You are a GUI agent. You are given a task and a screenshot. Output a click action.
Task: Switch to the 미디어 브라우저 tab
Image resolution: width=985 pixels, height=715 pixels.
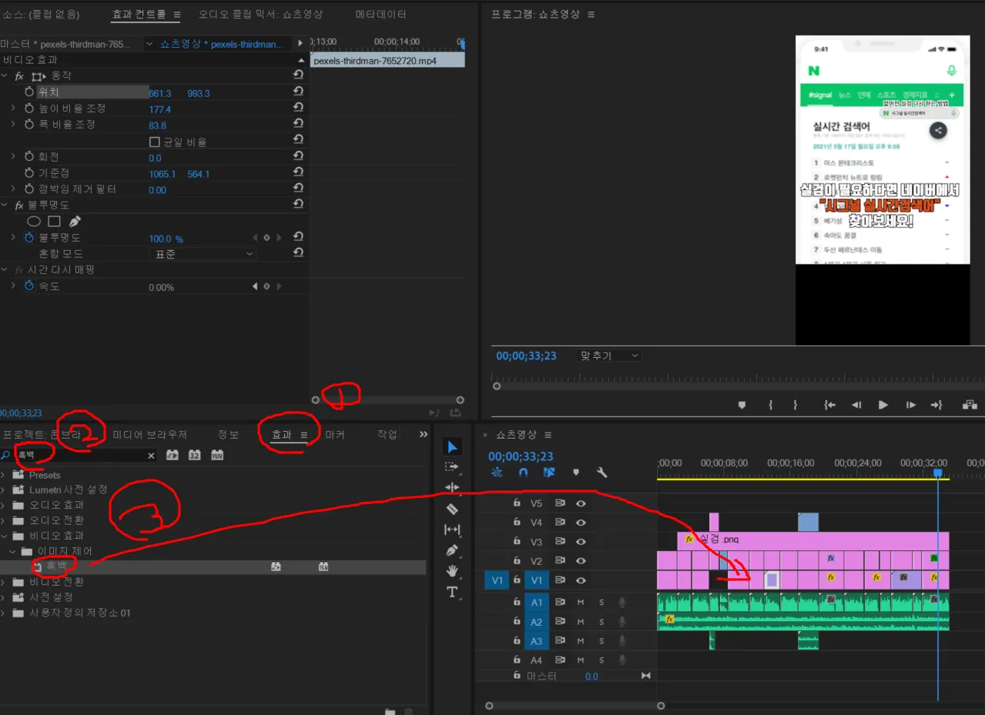[149, 435]
